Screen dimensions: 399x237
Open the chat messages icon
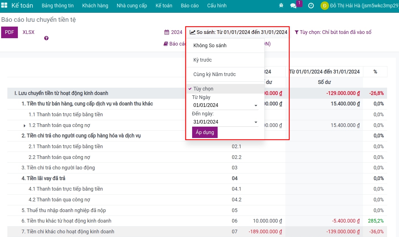(x=294, y=6)
